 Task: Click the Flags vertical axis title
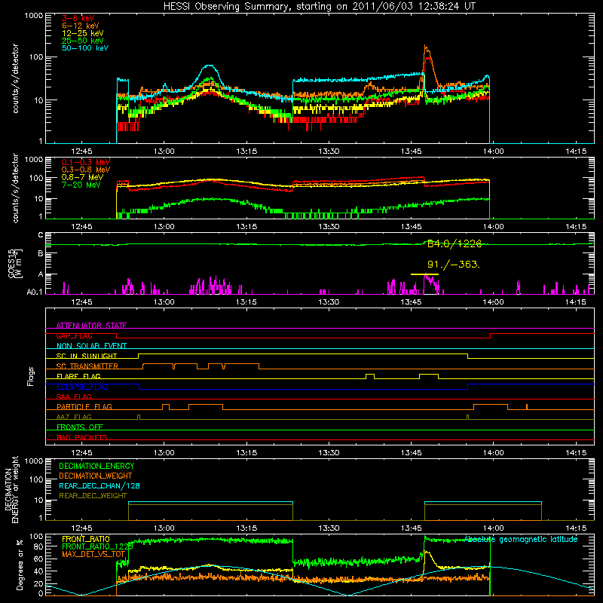pos(31,376)
